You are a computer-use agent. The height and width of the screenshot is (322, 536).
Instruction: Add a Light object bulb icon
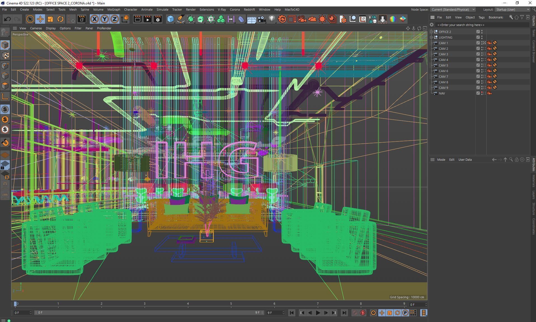click(272, 19)
